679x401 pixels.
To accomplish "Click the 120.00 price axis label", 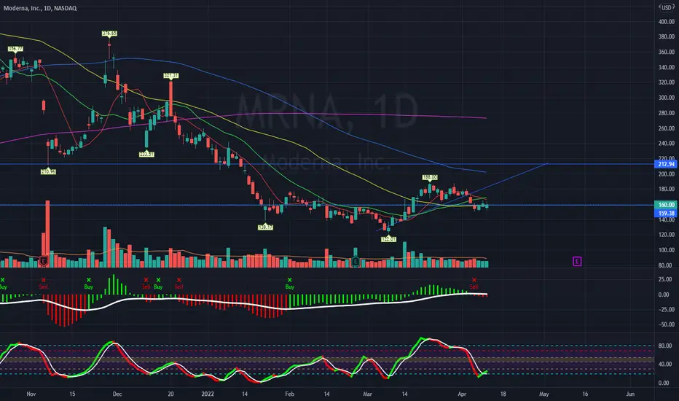I will click(666, 235).
